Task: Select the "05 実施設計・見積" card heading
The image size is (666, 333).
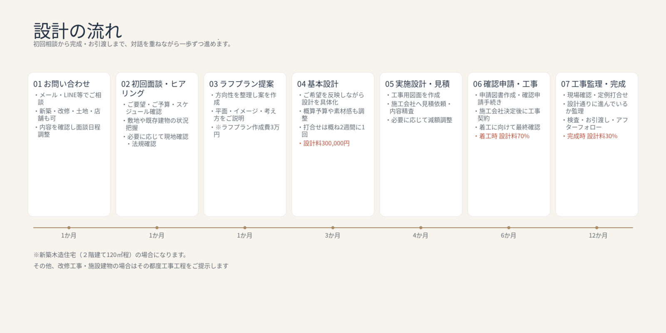Action: [x=417, y=84]
